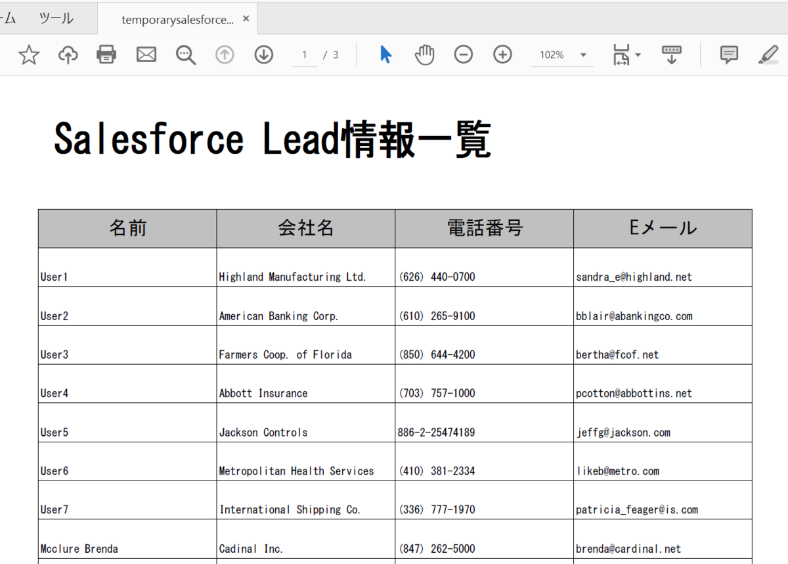
Task: Open the find text magnifier tool
Action: [186, 55]
